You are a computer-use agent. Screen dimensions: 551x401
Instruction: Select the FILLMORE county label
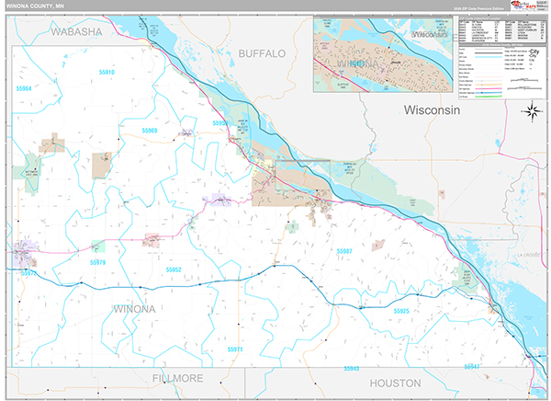178,378
